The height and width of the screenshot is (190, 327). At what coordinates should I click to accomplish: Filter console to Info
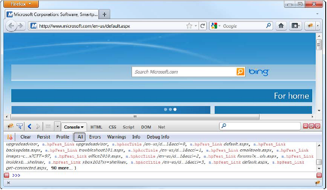point(136,137)
